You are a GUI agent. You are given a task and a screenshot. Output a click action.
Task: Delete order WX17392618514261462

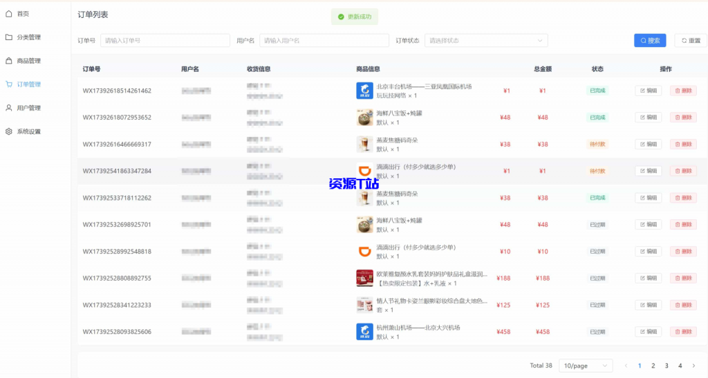tap(683, 91)
